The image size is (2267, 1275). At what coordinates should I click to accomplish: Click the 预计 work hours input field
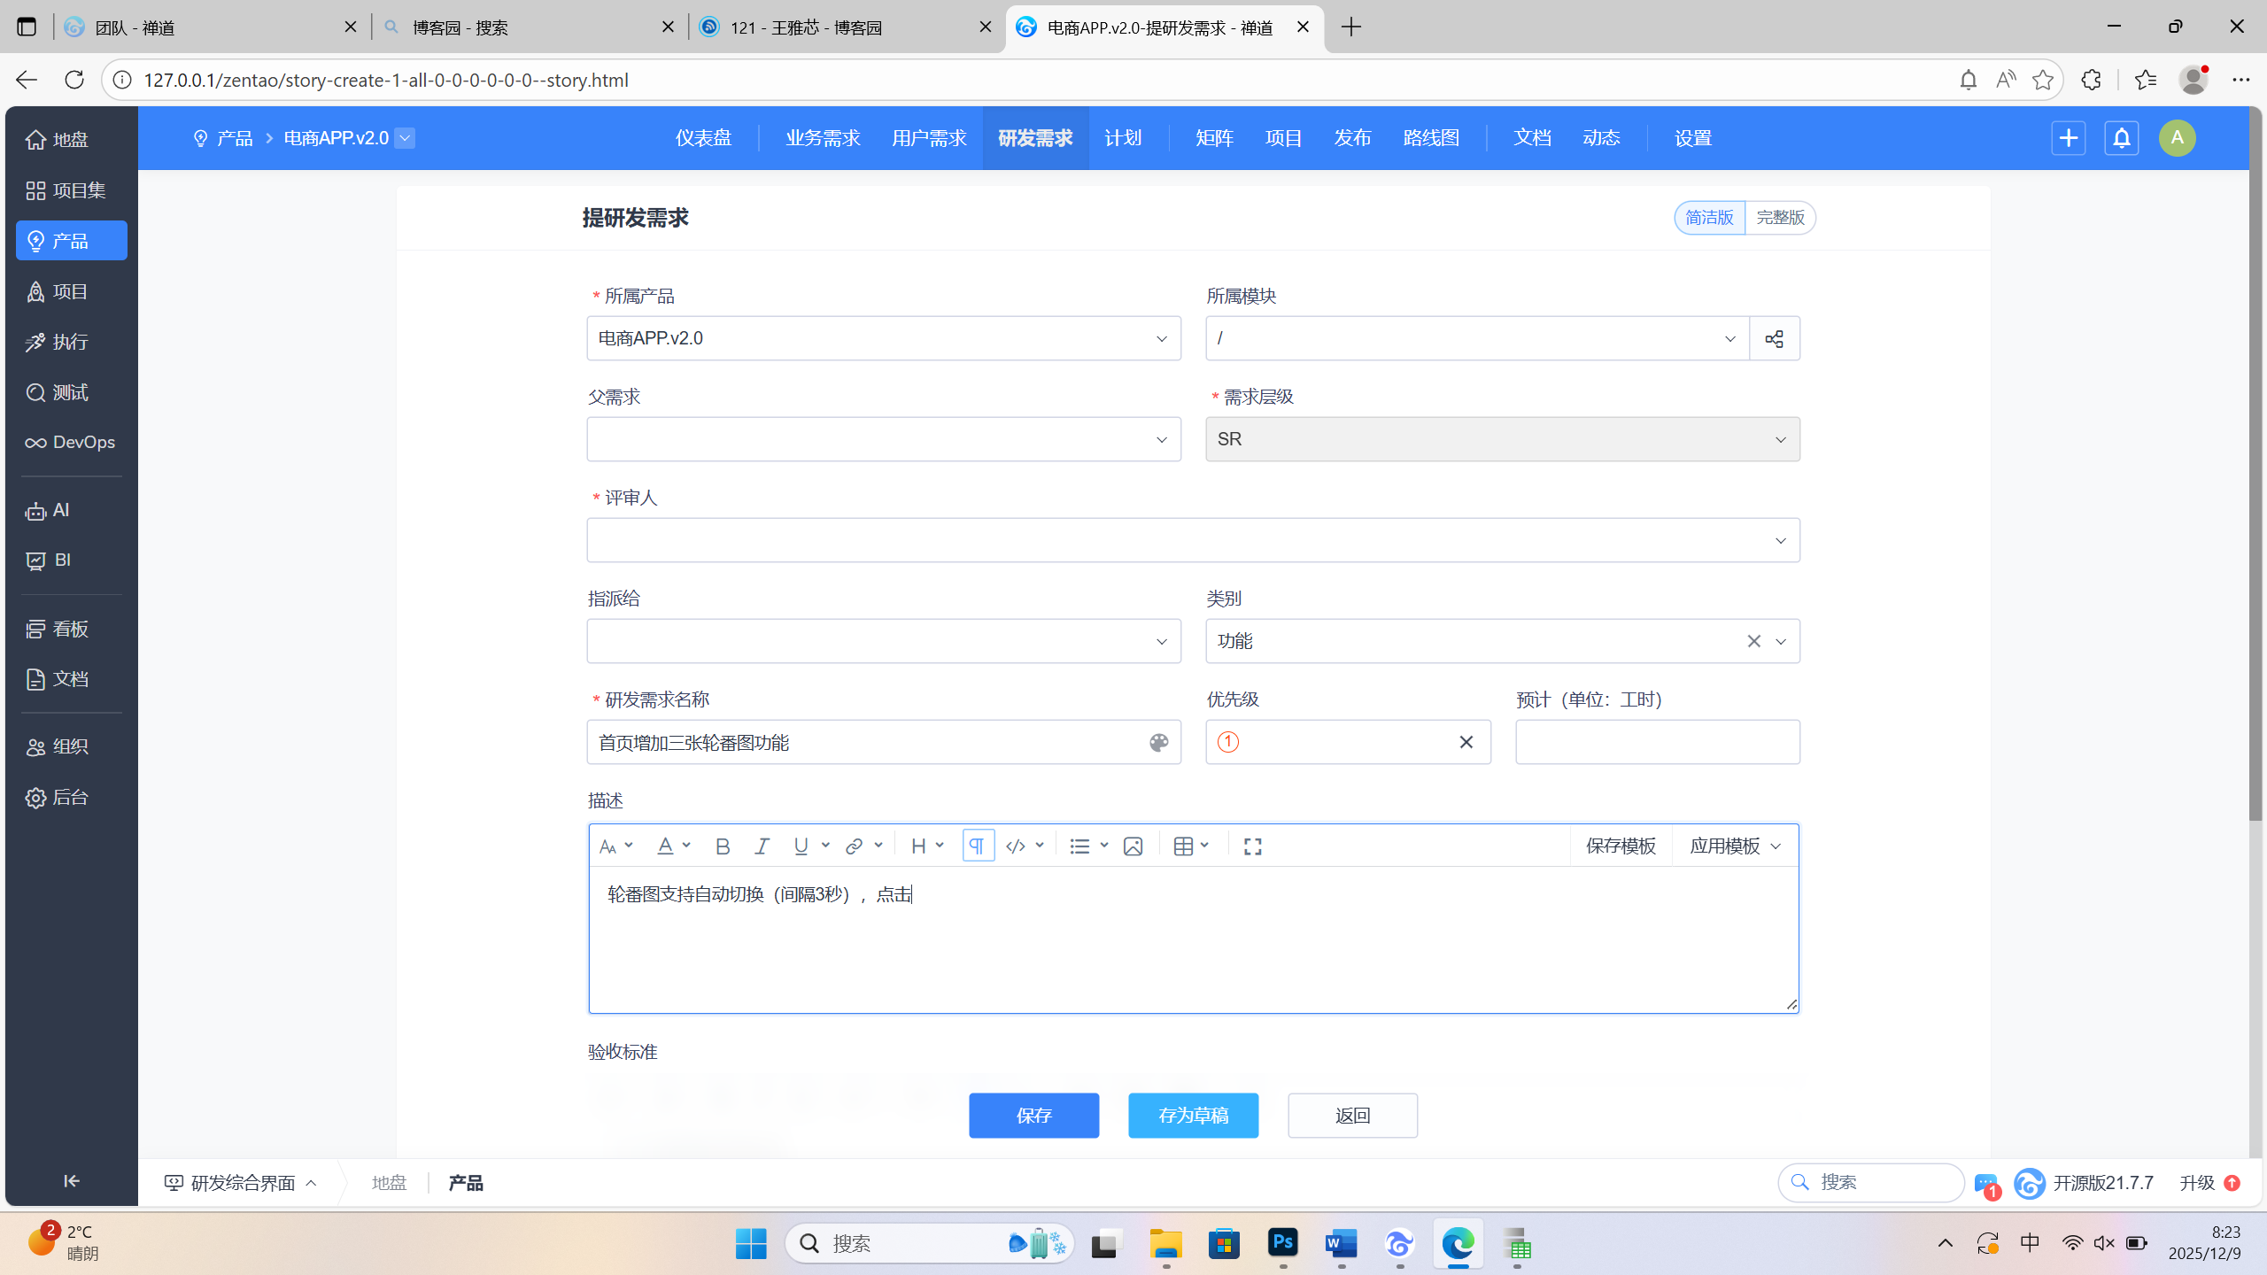point(1656,742)
